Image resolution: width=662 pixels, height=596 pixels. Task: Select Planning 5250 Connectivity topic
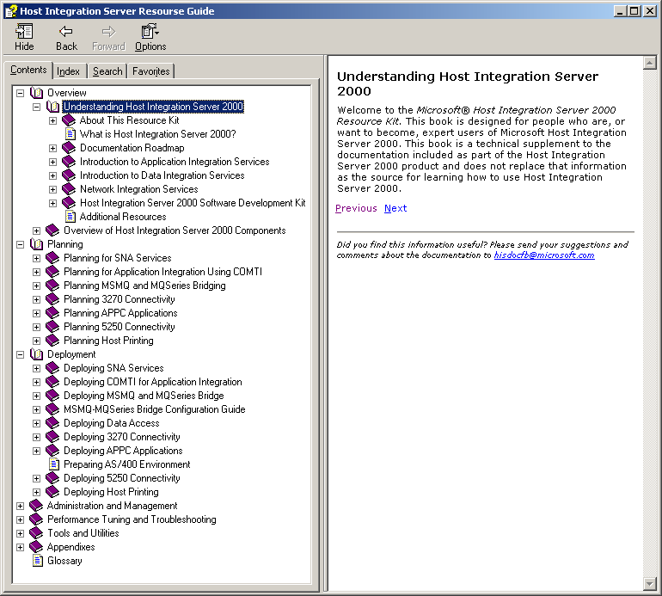click(x=119, y=327)
